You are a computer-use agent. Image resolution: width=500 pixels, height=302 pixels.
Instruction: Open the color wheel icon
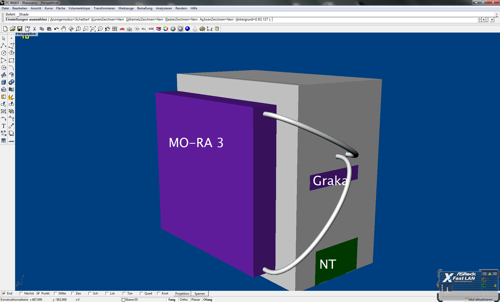(x=166, y=29)
